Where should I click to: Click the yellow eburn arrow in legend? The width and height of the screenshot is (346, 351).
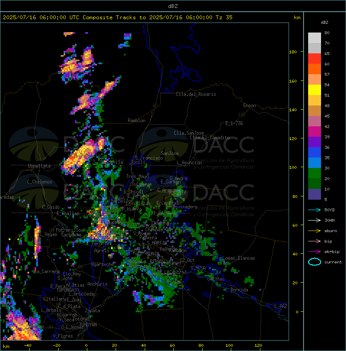click(x=314, y=231)
